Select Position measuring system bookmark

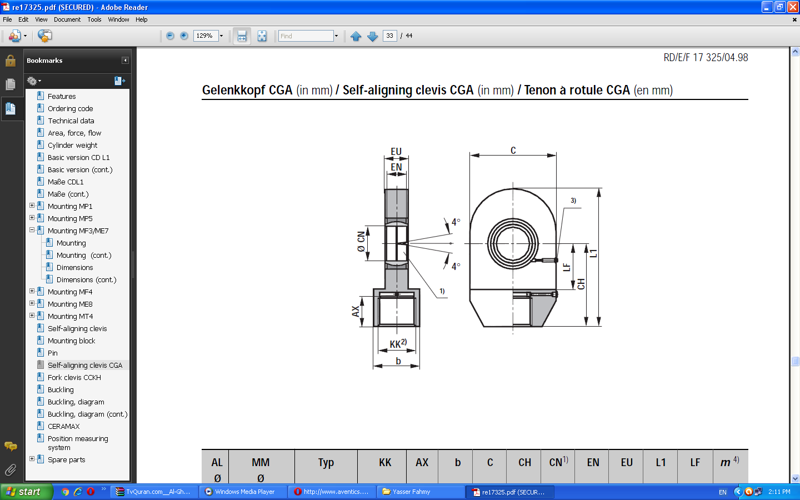[78, 443]
